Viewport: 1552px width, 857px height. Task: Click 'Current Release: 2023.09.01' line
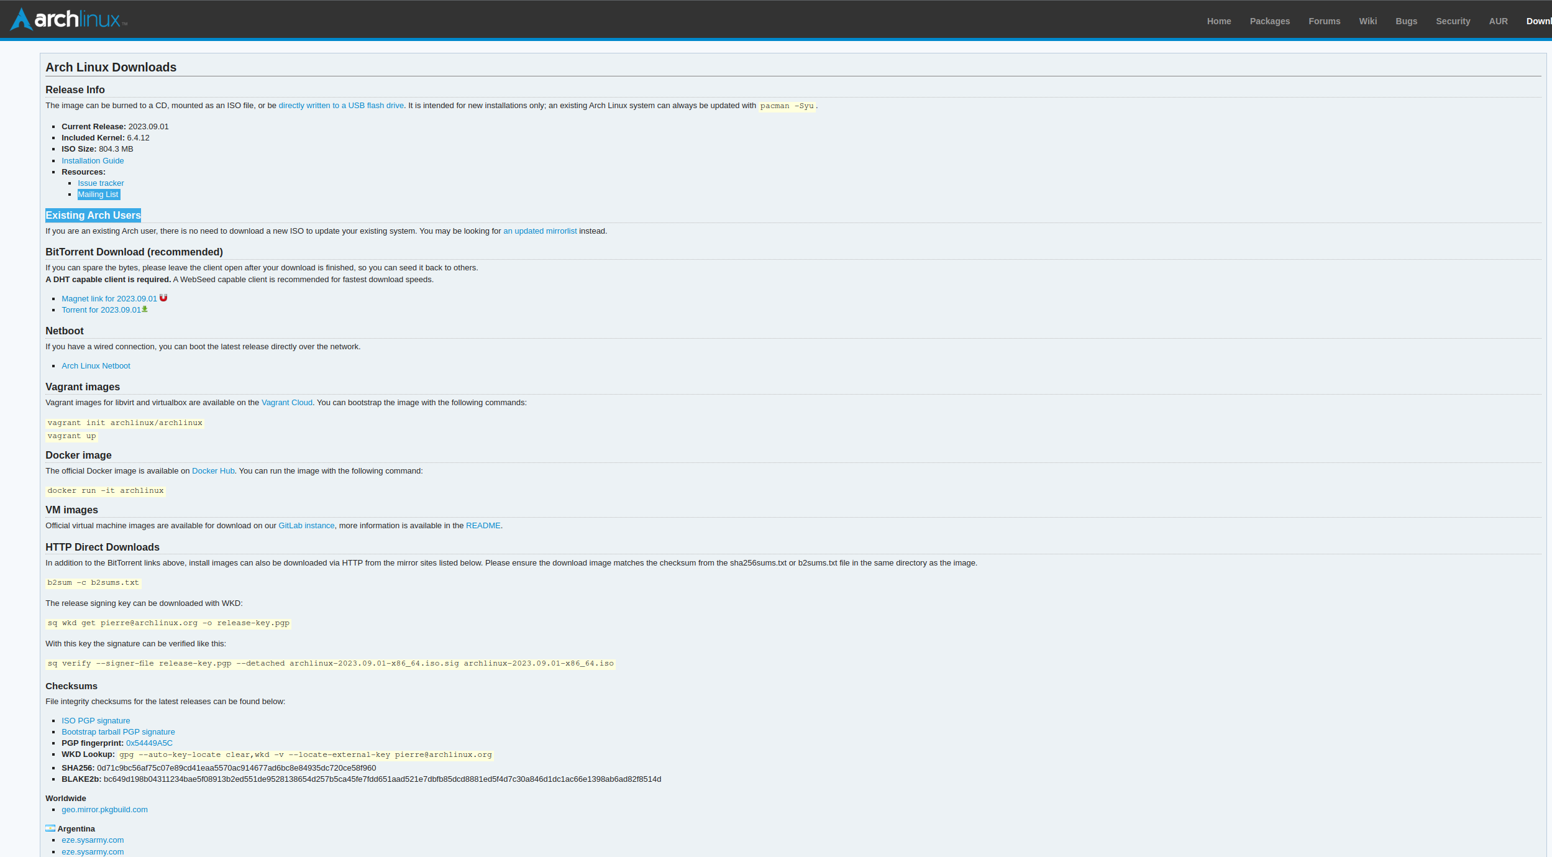pos(115,127)
